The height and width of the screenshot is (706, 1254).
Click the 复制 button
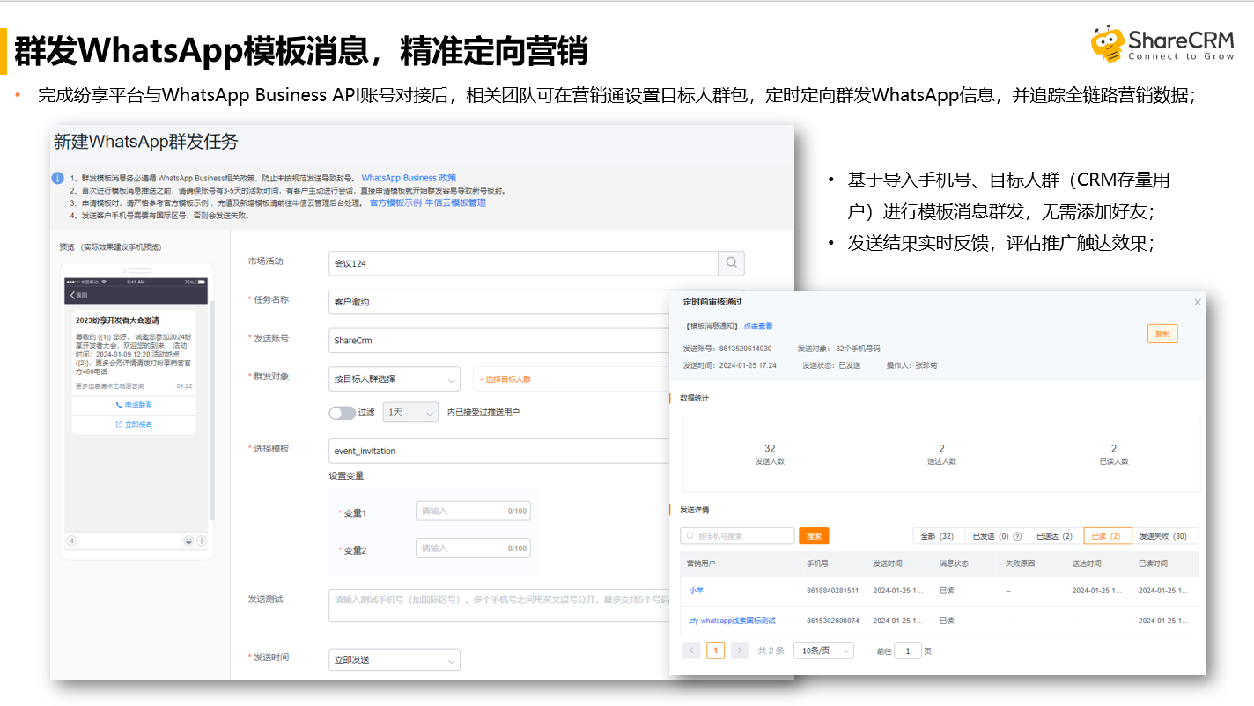[1162, 334]
